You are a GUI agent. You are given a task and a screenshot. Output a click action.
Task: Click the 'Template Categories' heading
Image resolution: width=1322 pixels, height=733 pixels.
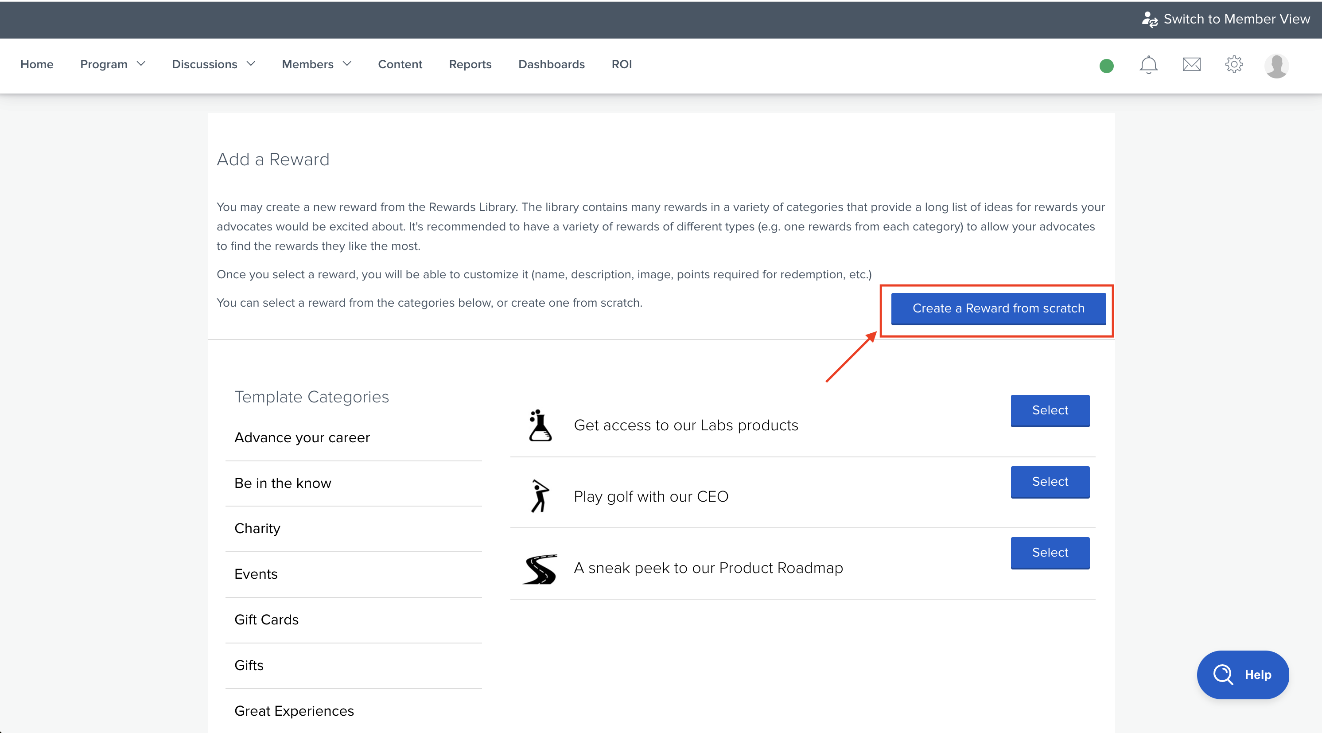[311, 397]
